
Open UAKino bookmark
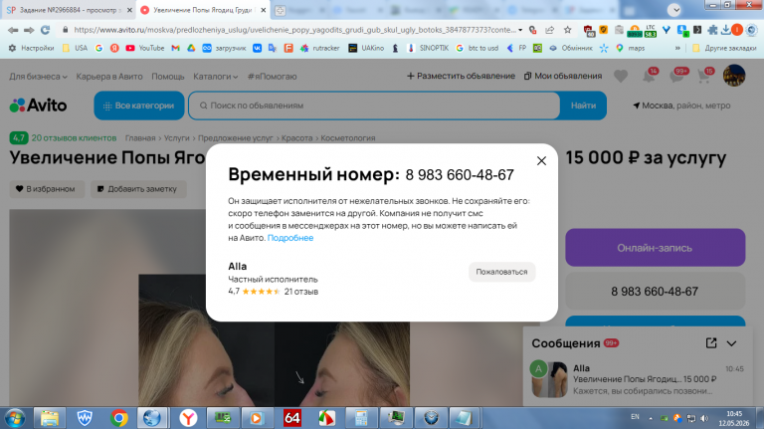click(366, 48)
